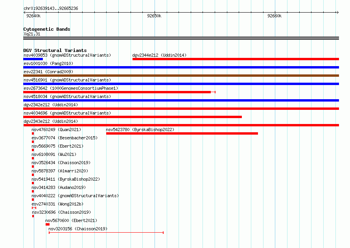Viewport: 350px width, 248px height.
Task: Open the Cytogenetic Bands track heading
Action: tap(47, 29)
